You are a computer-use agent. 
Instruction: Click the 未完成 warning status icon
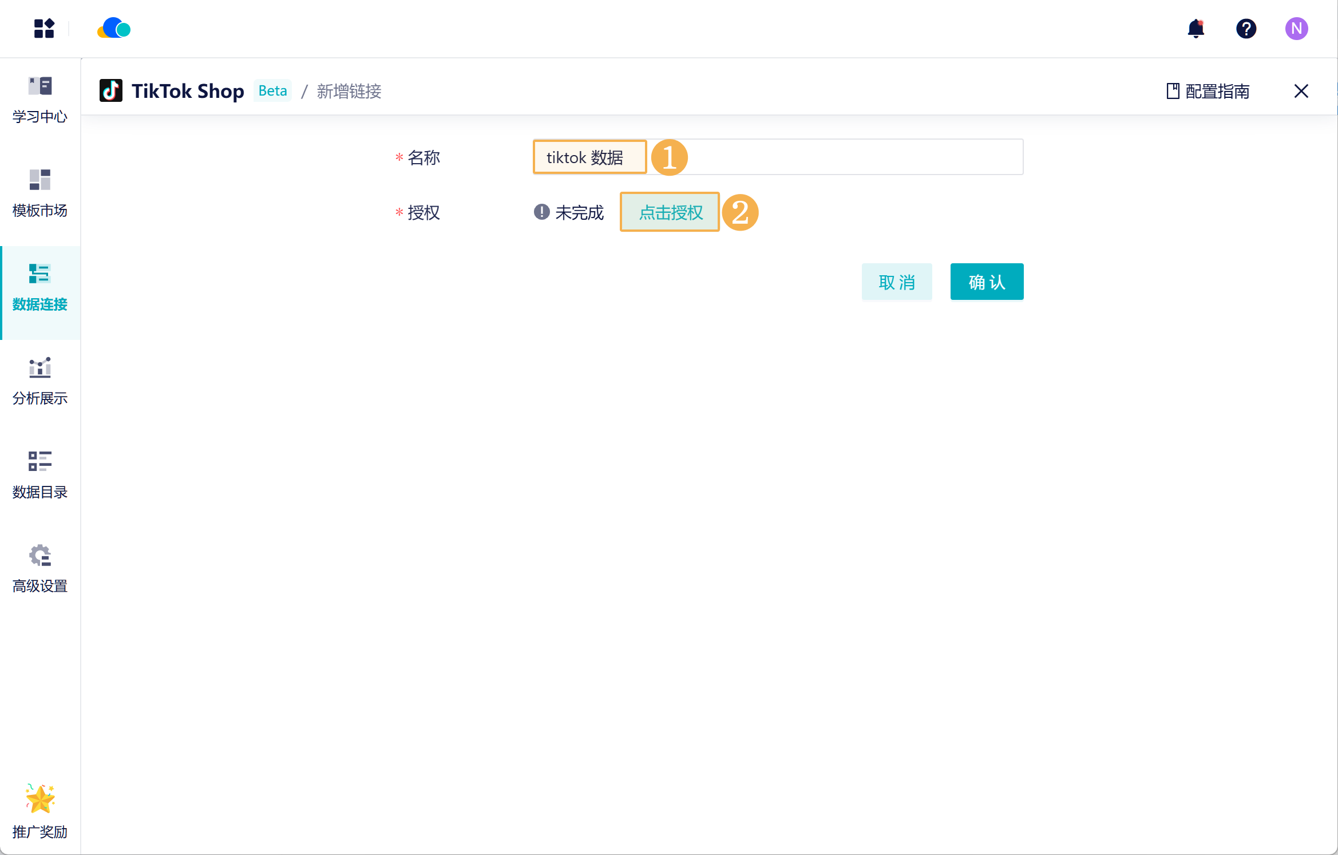point(541,212)
